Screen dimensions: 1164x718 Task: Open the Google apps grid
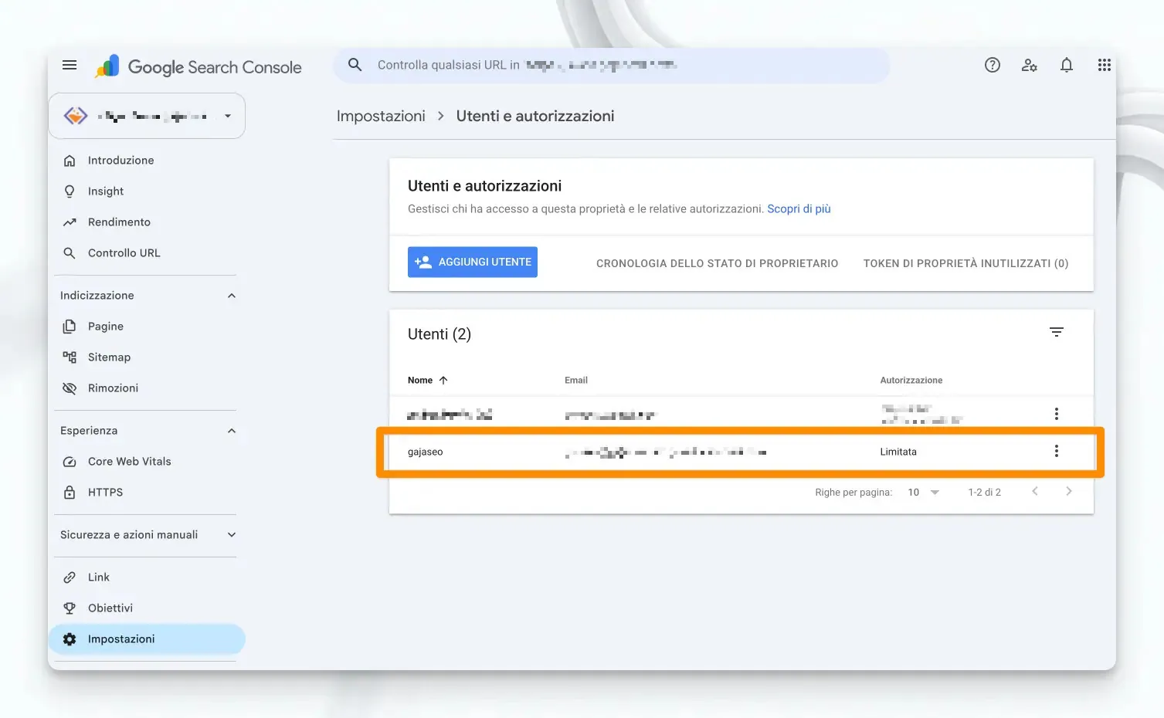point(1105,65)
